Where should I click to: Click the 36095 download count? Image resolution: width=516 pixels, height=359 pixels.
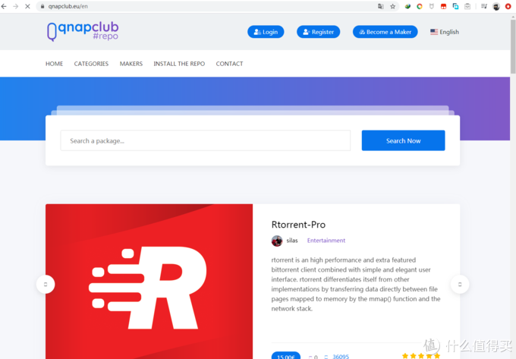340,357
